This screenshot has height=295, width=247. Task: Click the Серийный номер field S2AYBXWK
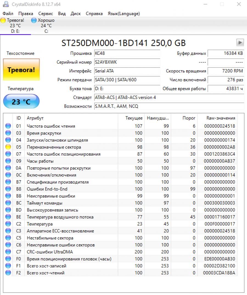click(x=127, y=62)
